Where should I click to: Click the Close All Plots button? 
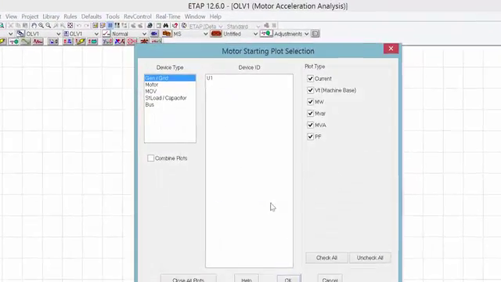click(188, 279)
